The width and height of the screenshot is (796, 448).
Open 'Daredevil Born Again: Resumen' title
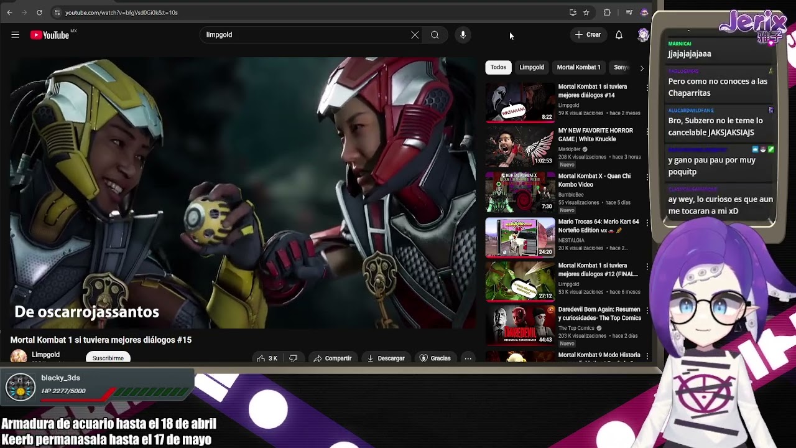point(599,314)
